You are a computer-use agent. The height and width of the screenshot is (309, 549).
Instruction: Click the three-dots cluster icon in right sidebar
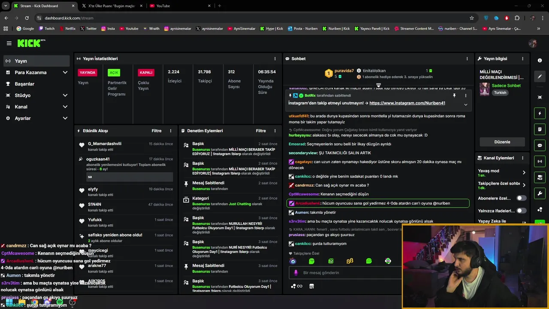point(540,209)
